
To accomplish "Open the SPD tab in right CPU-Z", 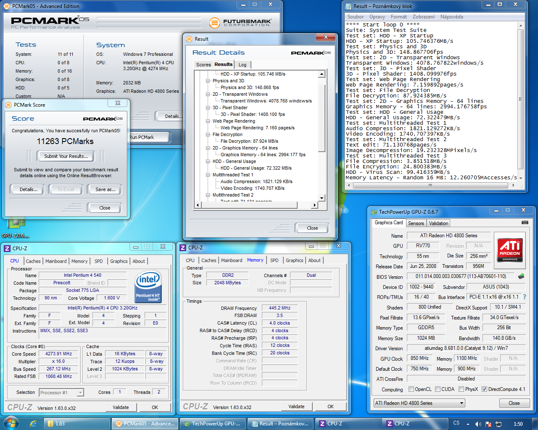I will click(x=274, y=260).
